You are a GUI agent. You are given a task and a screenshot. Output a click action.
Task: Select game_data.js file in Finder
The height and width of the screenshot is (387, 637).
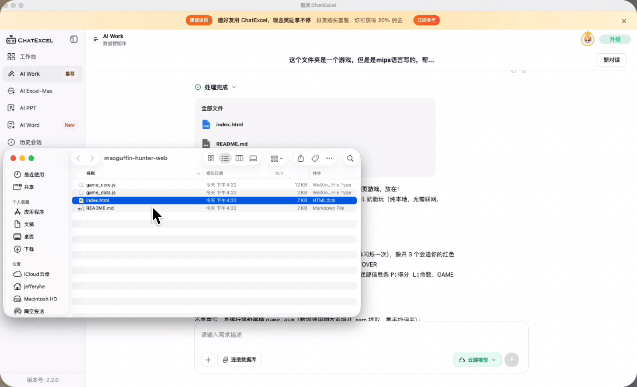click(x=215, y=192)
